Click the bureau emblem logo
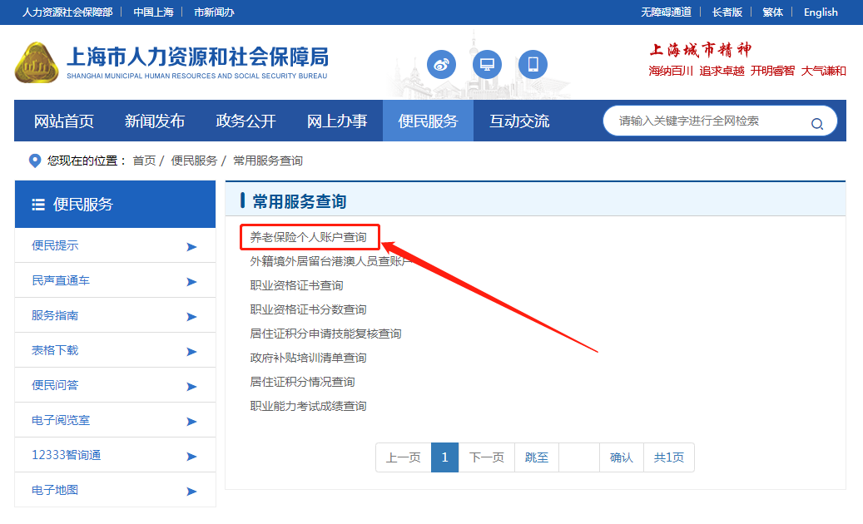Screen dimensions: 863x524 [37, 62]
